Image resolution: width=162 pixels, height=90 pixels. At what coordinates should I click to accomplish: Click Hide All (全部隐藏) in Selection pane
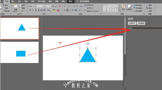click(141, 23)
